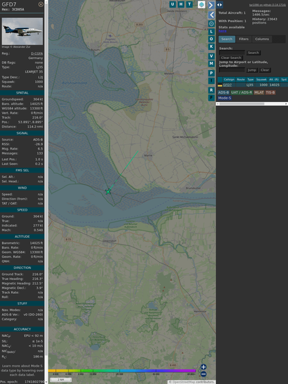Toggle the K map button
Viewport: 288px width, 384px height.
pos(211,46)
